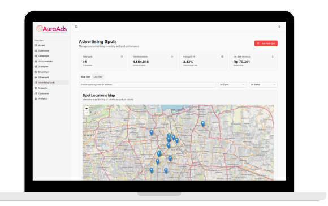Image resolution: width=328 pixels, height=206 pixels.
Task: Open the first Main Menu item under the logo
Action: [x=51, y=45]
